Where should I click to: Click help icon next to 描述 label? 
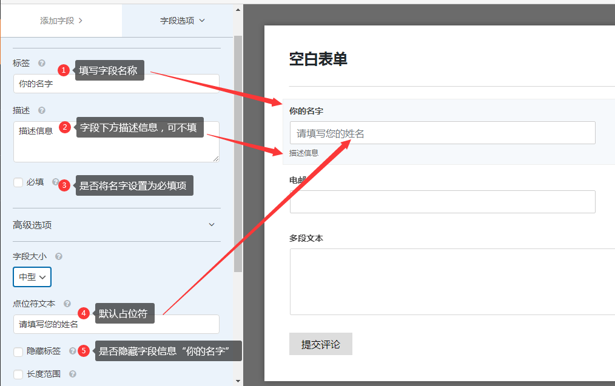(42, 110)
